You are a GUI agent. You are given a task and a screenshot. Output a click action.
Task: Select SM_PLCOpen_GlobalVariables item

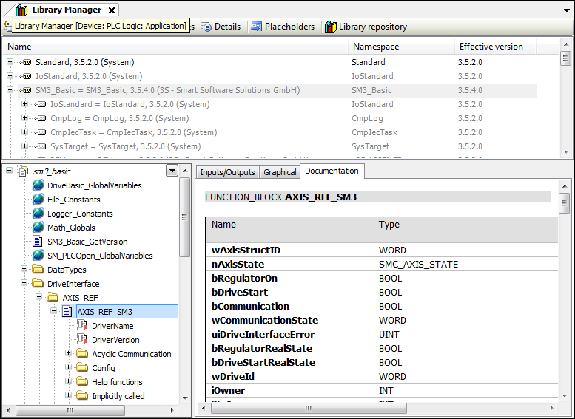[100, 256]
